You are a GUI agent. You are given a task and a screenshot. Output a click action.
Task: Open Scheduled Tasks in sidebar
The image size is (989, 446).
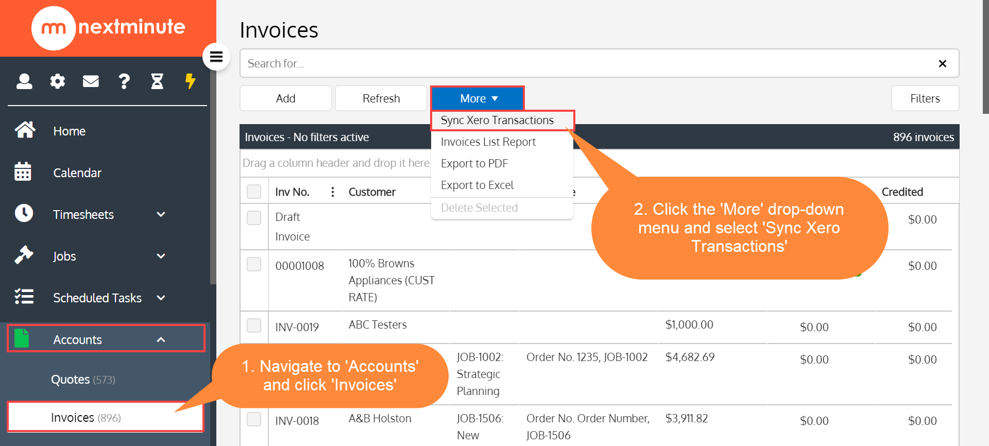tap(97, 298)
